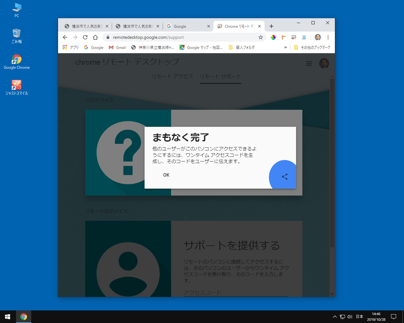Click the chrome リモート デスクトップ page title
Image resolution: width=404 pixels, height=323 pixels.
tap(127, 62)
